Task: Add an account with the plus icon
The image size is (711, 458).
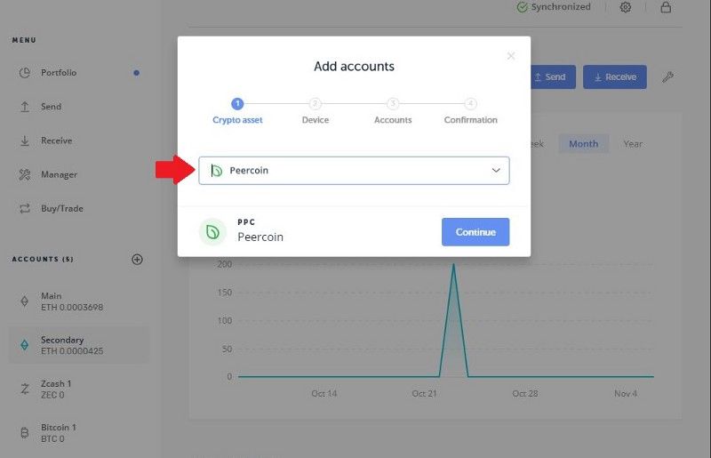Action: click(x=137, y=259)
